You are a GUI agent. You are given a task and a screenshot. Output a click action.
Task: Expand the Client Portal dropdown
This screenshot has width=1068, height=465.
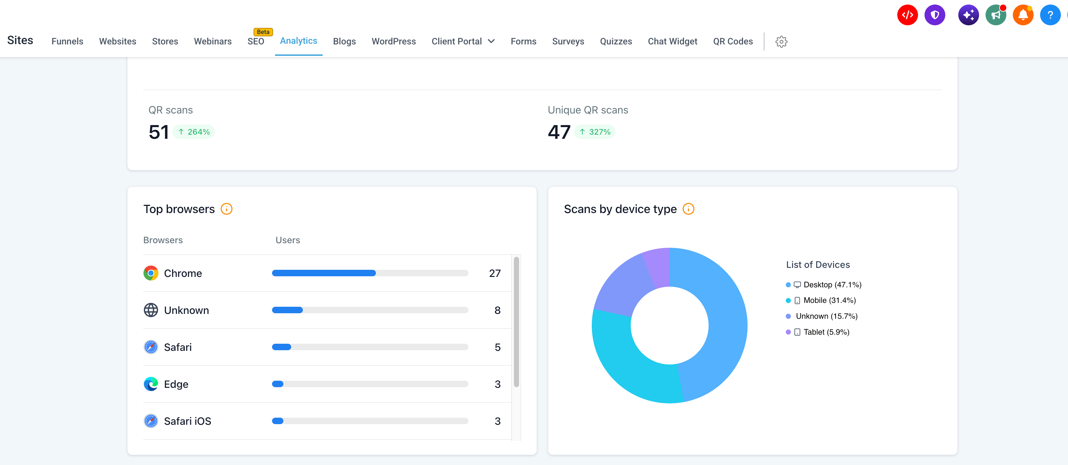click(x=463, y=42)
